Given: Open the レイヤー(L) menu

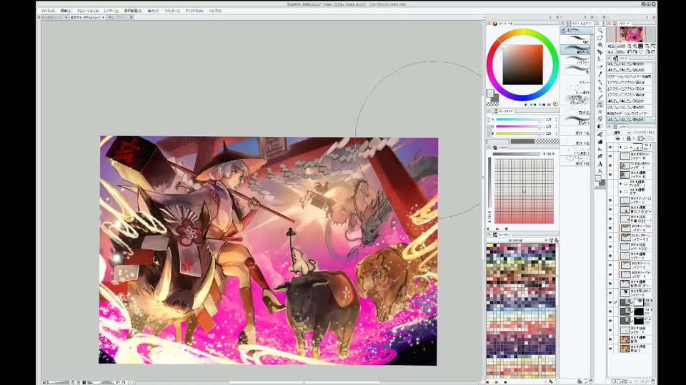Looking at the screenshot, I should click(x=111, y=11).
